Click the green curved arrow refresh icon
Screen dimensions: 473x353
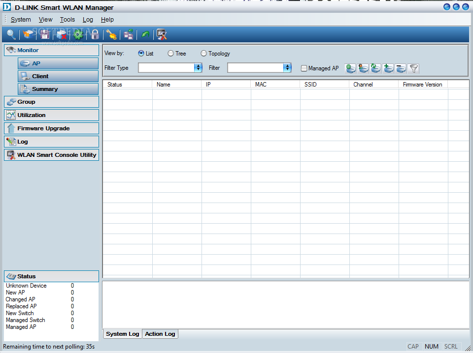[145, 34]
